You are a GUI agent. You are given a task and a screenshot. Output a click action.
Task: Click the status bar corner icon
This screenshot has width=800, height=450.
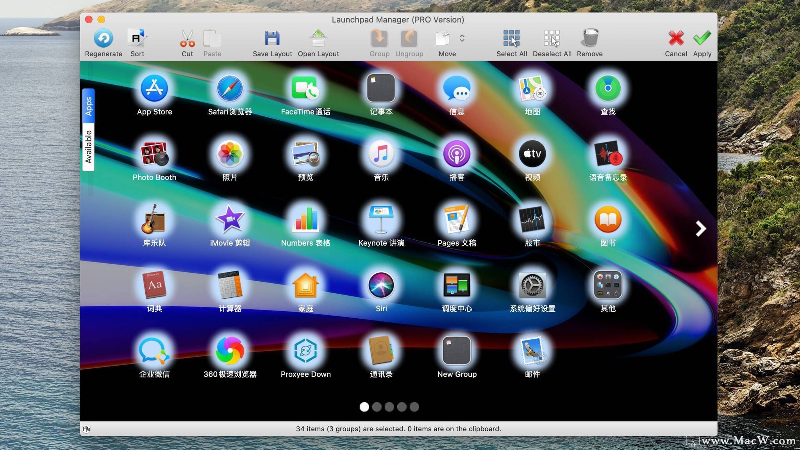point(86,429)
